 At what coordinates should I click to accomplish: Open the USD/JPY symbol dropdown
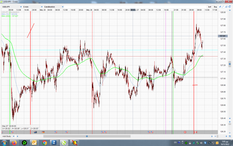point(12,7)
